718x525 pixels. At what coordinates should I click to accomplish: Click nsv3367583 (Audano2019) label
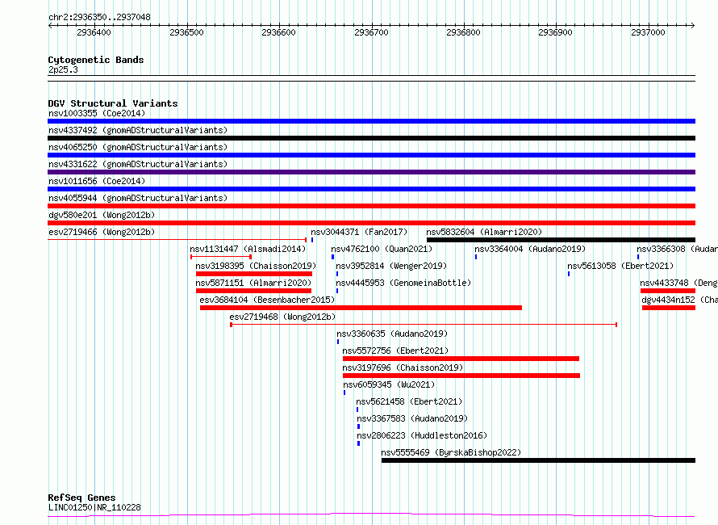click(x=412, y=418)
